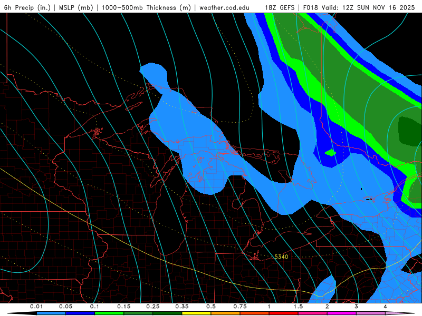Click the 'F018' forecast hour text
422x316 pixels.
[x=310, y=7]
